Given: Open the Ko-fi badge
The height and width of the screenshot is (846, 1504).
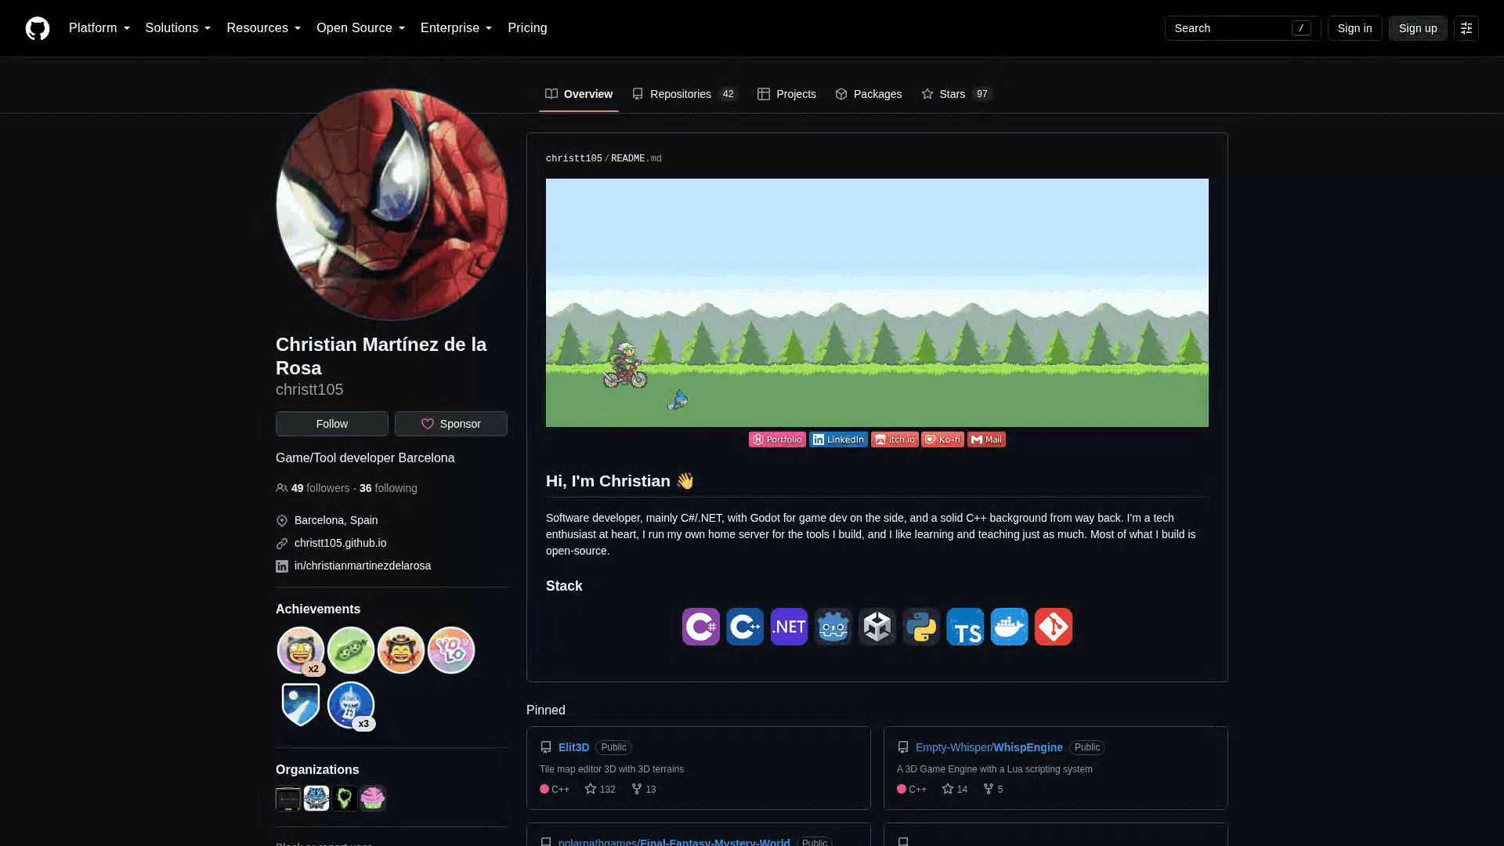Looking at the screenshot, I should coord(942,439).
